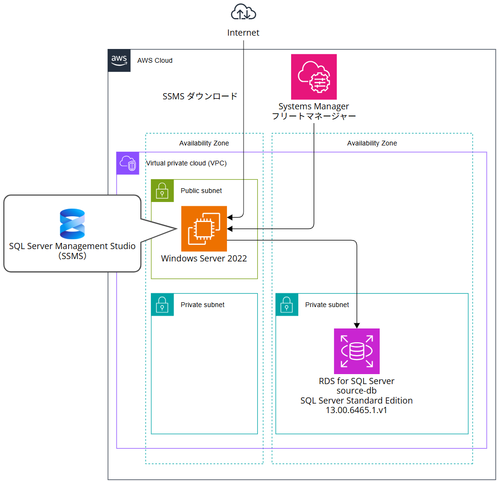
Task: Click the Public subnet green lock icon
Action: pos(162,191)
